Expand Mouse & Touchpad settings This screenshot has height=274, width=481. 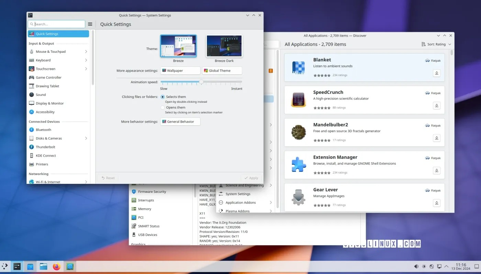(x=51, y=51)
